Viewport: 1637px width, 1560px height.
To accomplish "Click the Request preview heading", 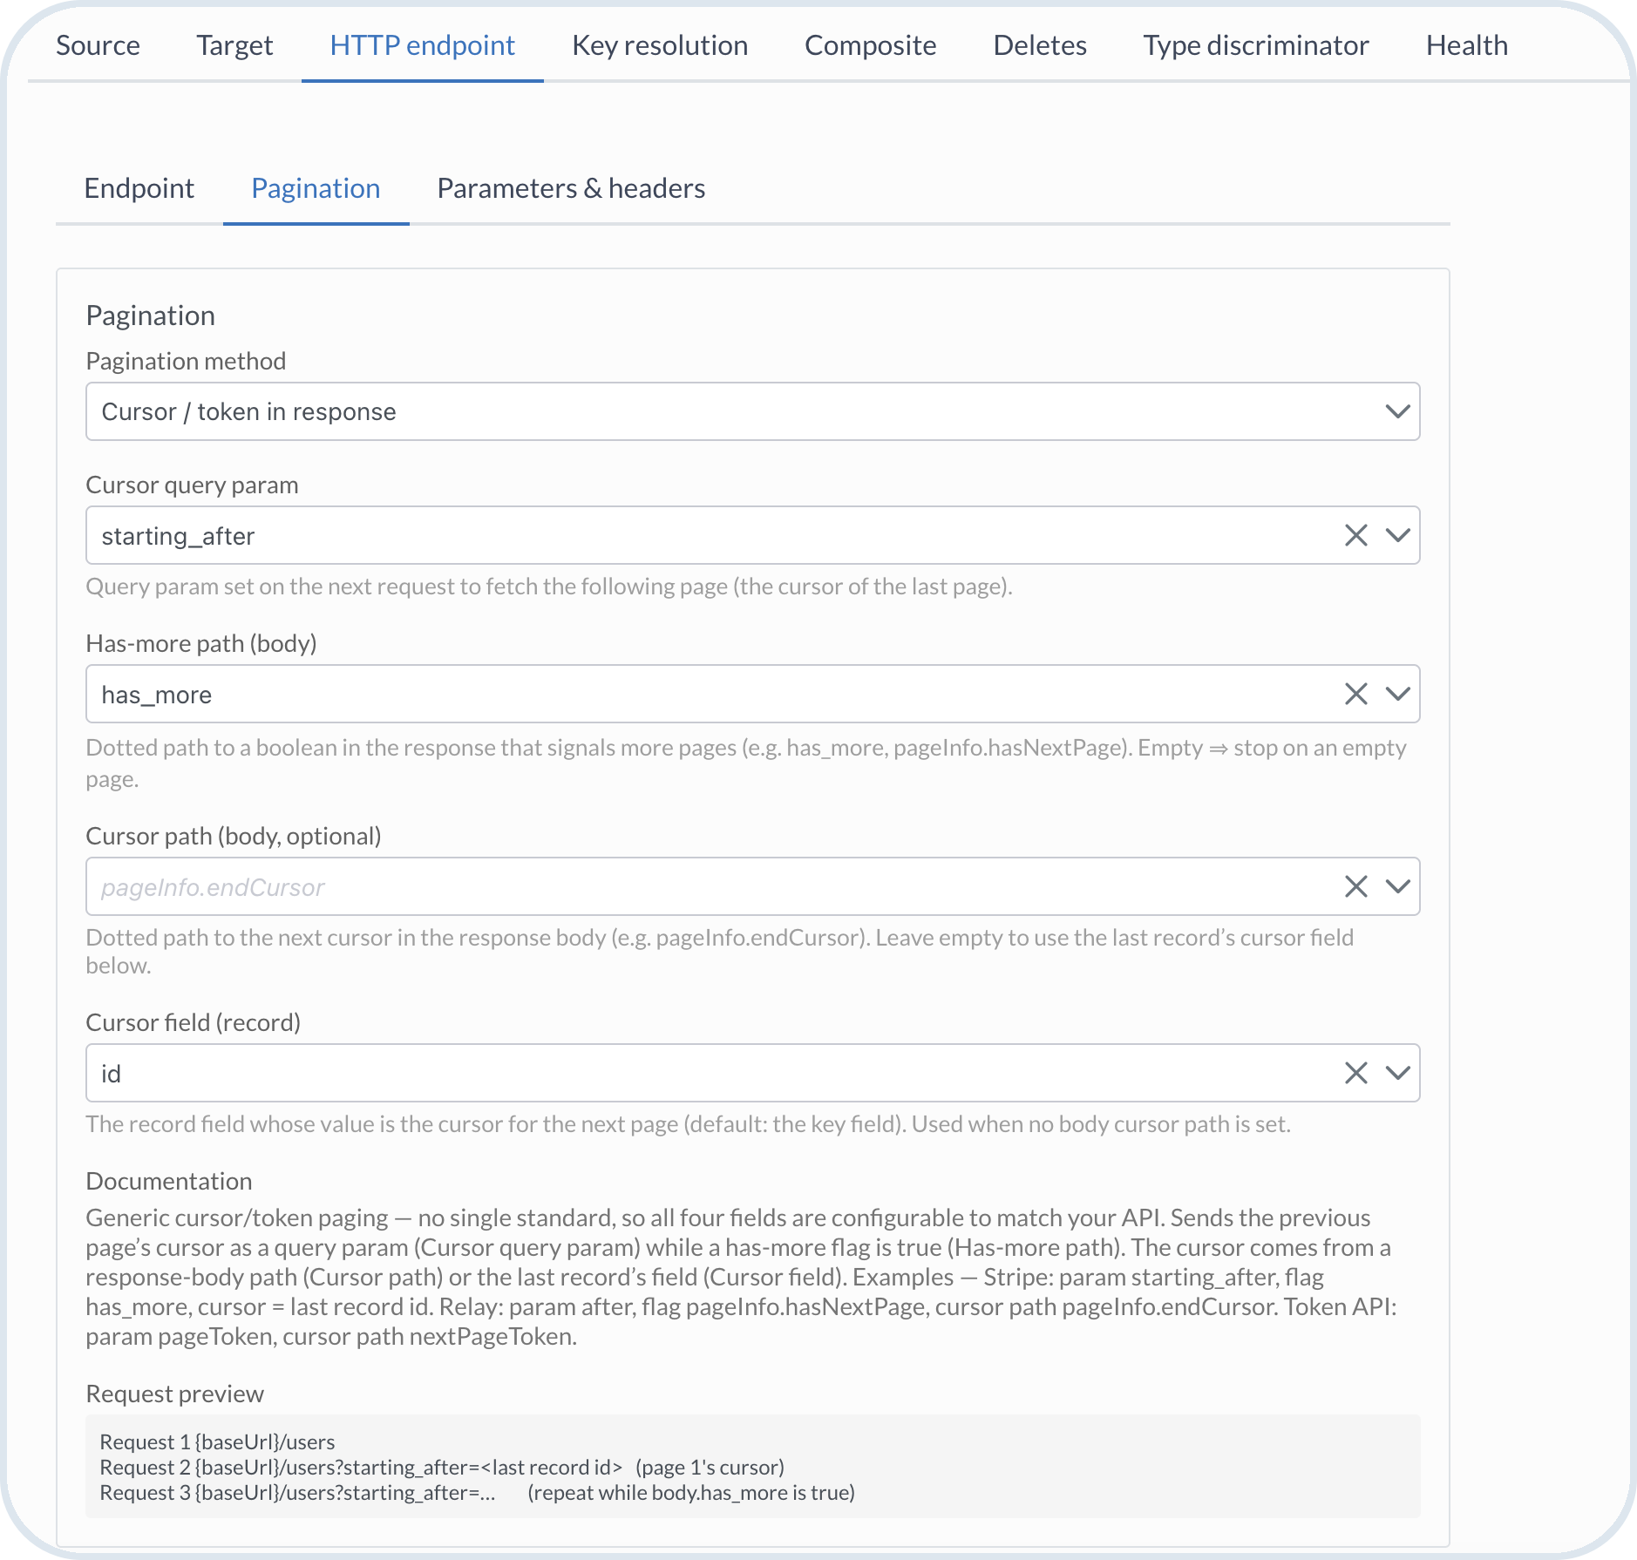I will (174, 1394).
